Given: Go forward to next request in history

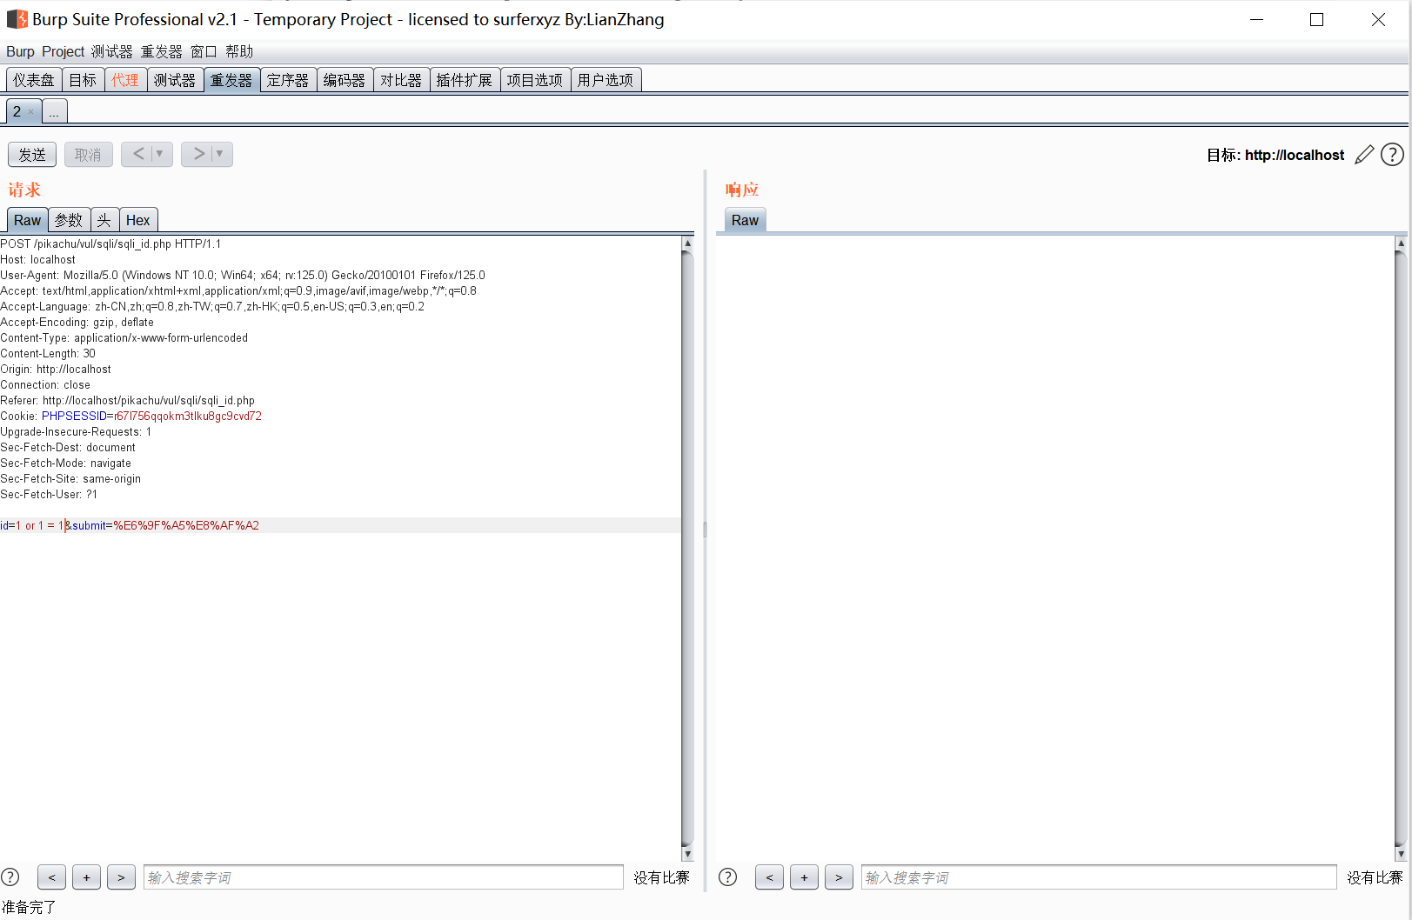Looking at the screenshot, I should point(198,154).
